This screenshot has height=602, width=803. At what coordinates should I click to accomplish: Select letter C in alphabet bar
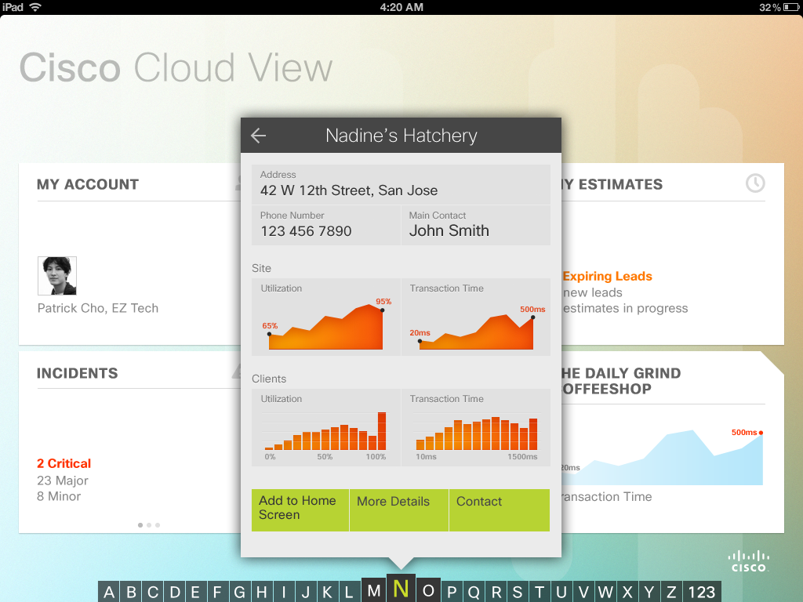click(x=153, y=593)
